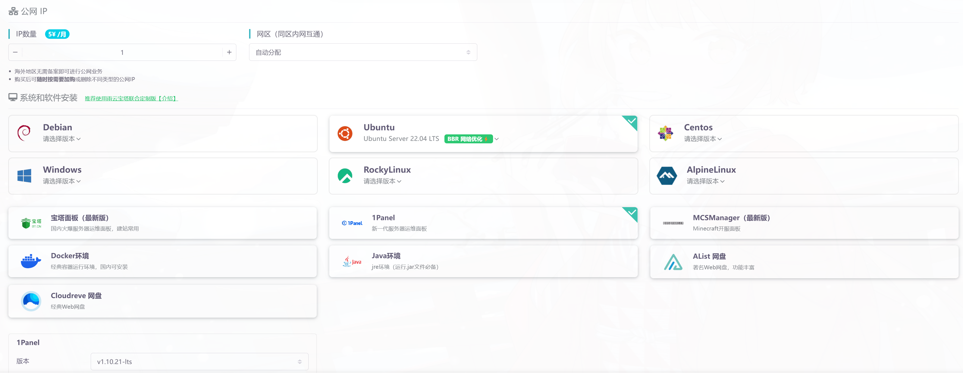Click the Ubuntu Server 22.04 LTS text
Image resolution: width=963 pixels, height=373 pixels.
click(401, 139)
